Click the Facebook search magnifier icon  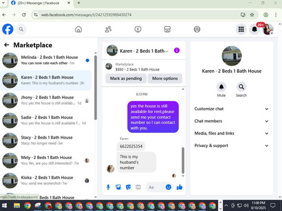pyautogui.click(x=21, y=29)
